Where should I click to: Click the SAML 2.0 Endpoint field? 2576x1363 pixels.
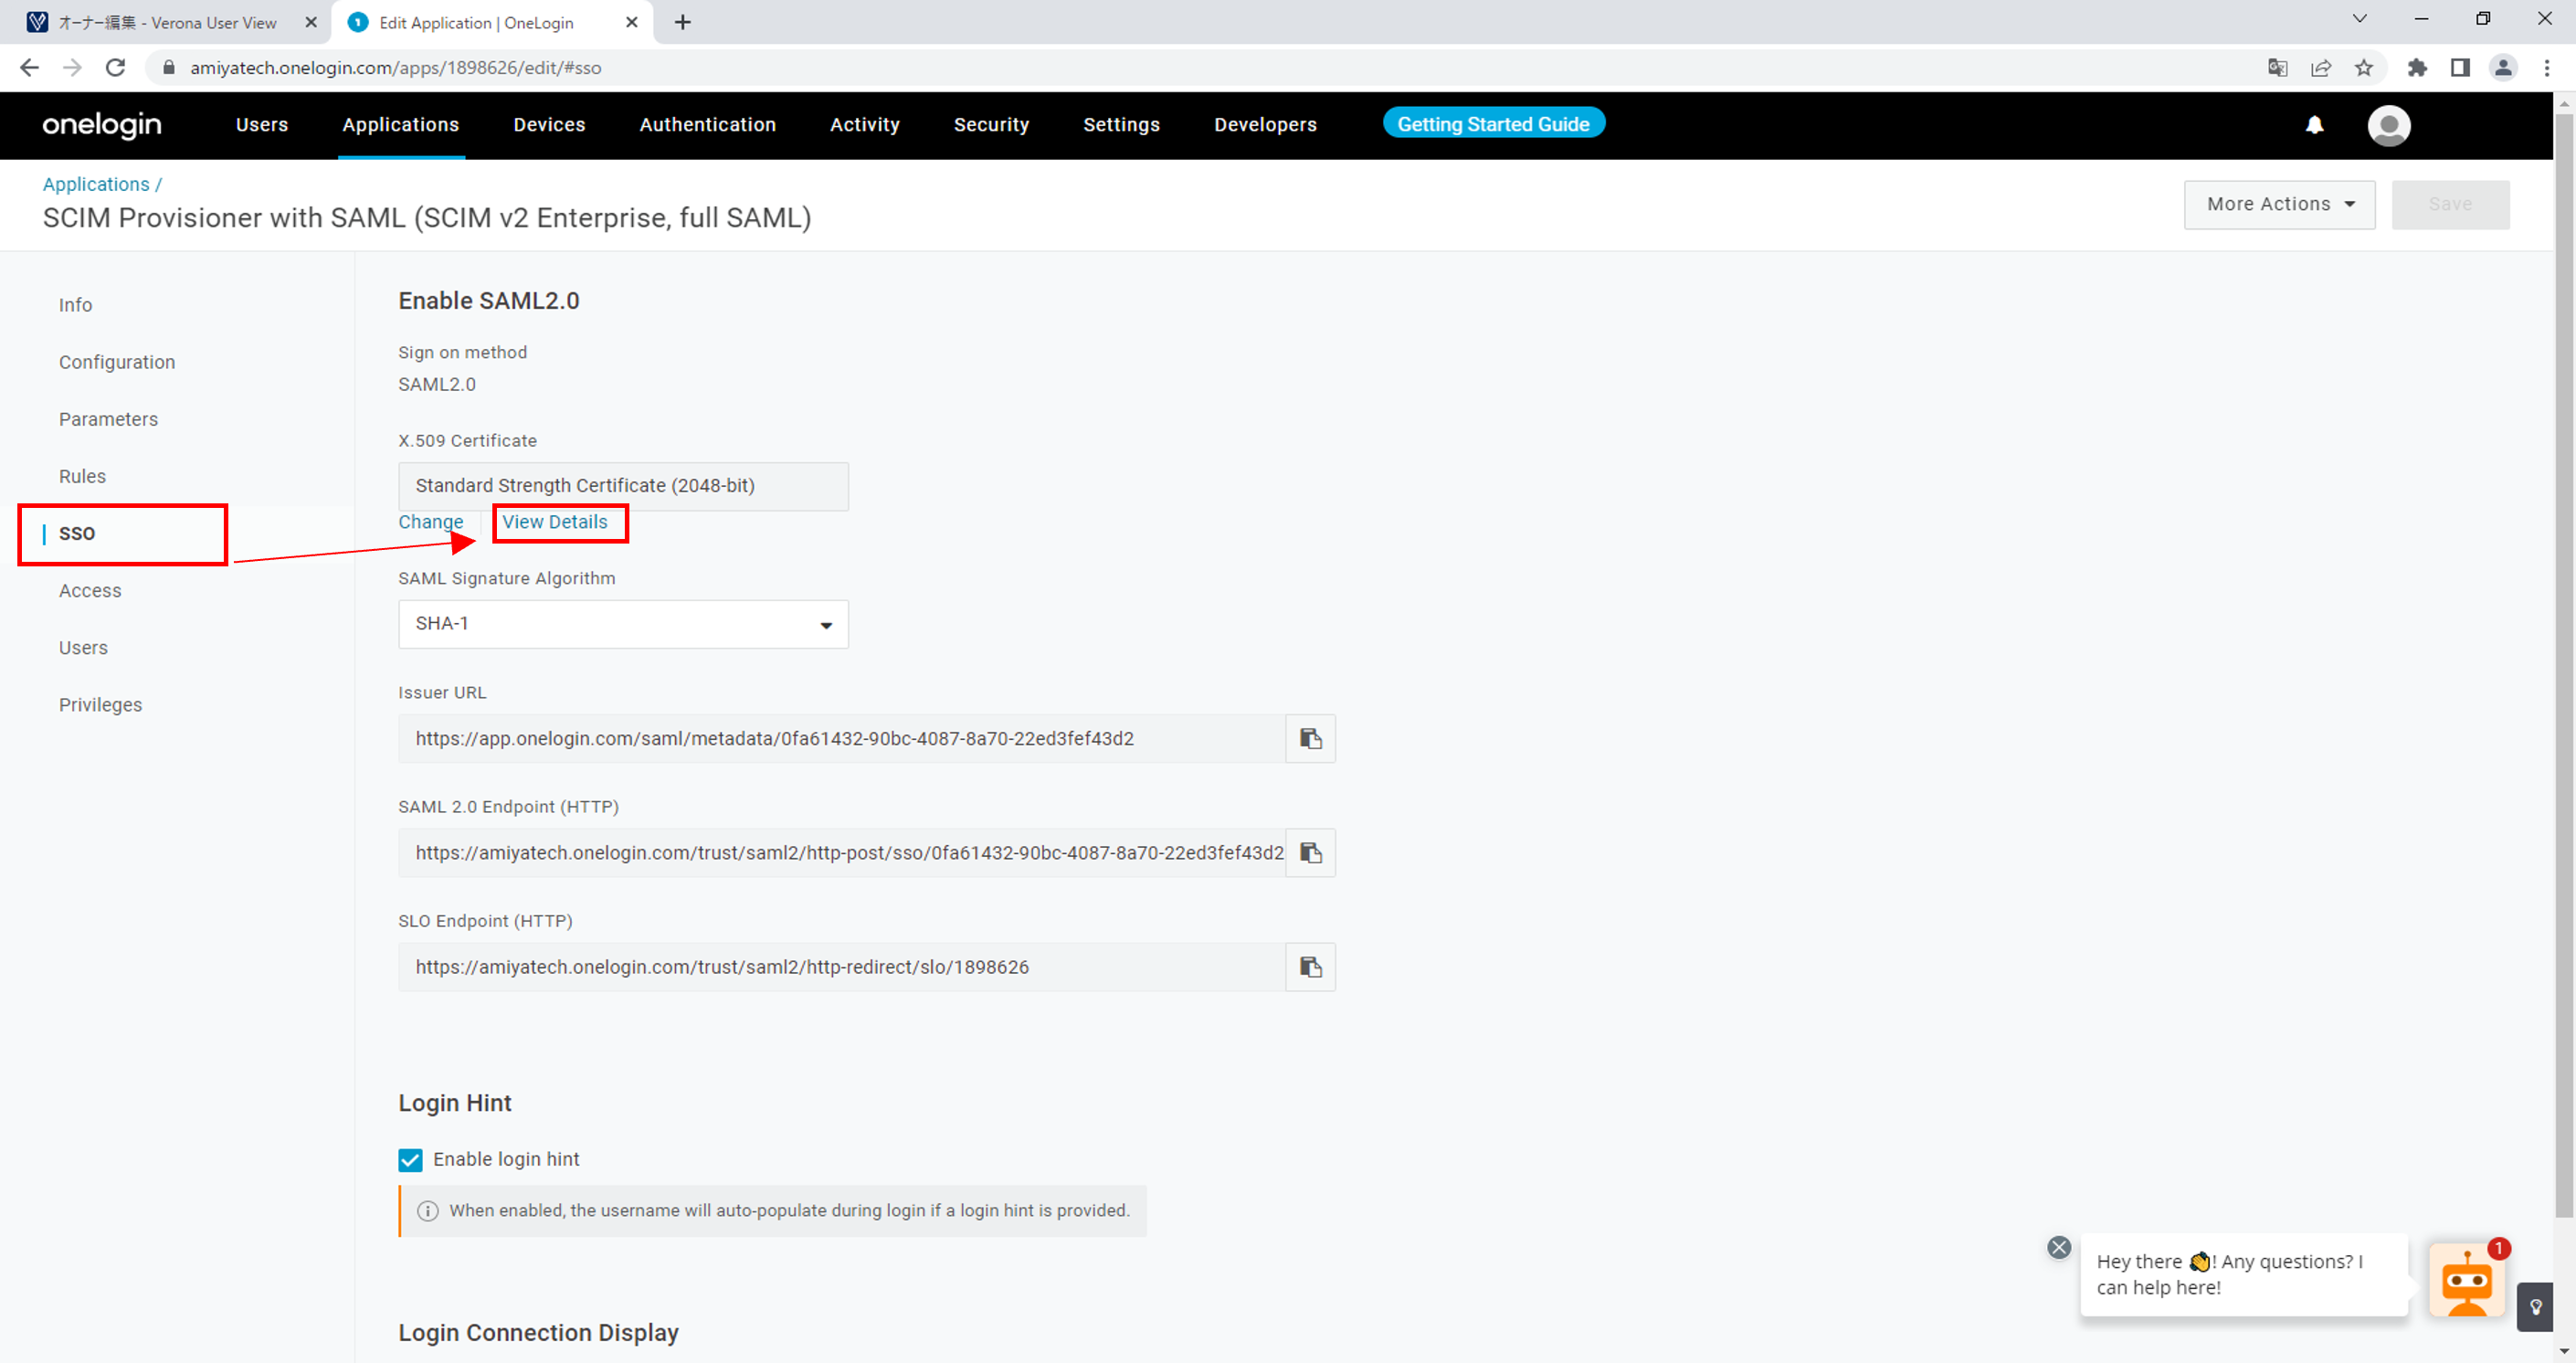tap(841, 853)
